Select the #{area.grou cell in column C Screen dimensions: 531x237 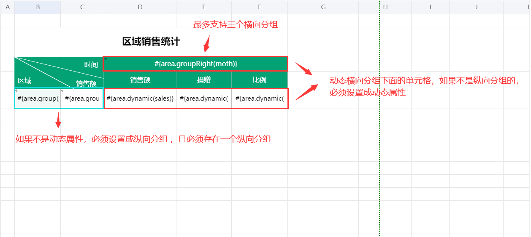tap(82, 99)
